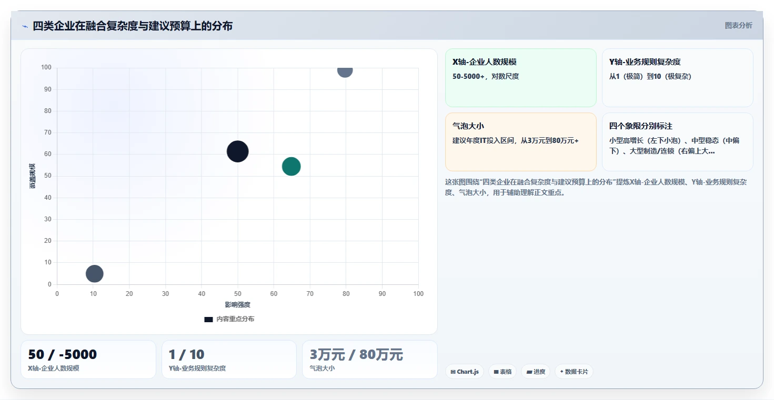Image resolution: width=774 pixels, height=400 pixels.
Task: Click the 气泡大小 label under 3万元 / 80万元
Action: pos(322,368)
